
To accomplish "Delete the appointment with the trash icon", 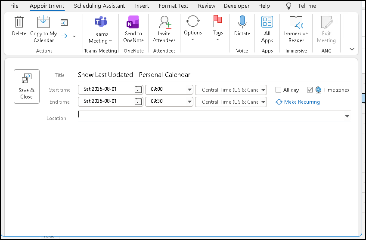I will [x=19, y=26].
